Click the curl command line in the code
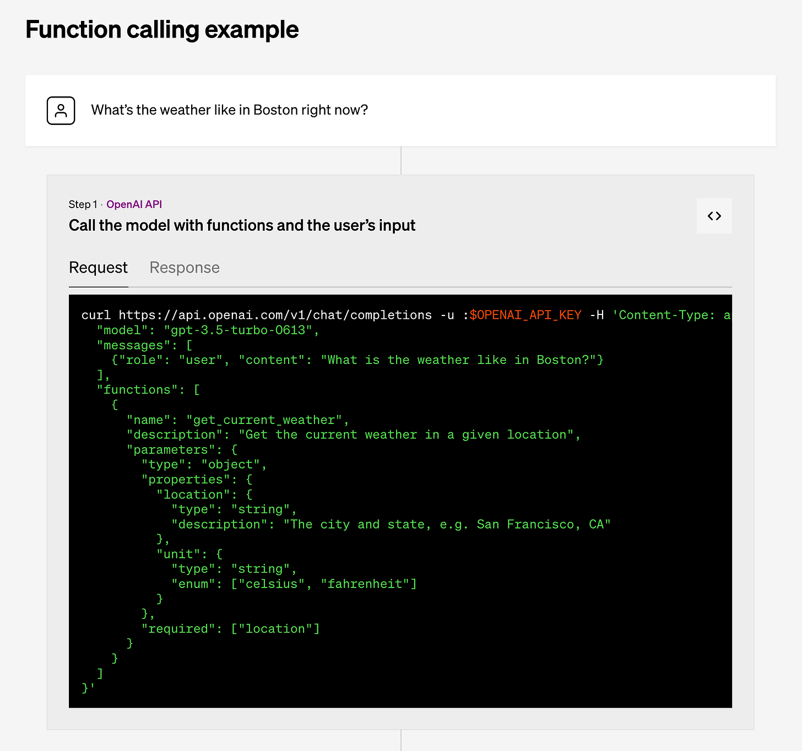Screen dimensions: 802x751 406,315
